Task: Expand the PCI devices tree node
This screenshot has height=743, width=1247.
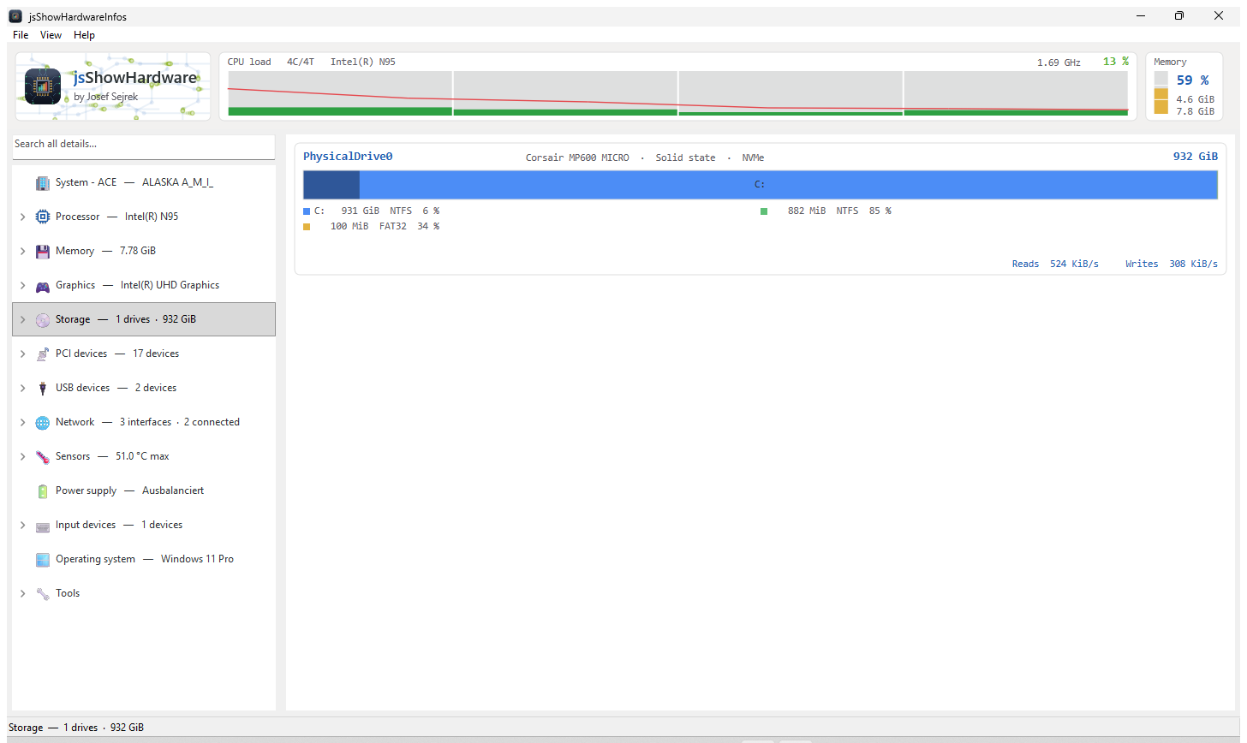Action: tap(23, 354)
